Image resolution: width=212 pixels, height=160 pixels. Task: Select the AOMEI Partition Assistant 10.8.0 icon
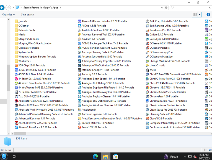tap(79, 48)
